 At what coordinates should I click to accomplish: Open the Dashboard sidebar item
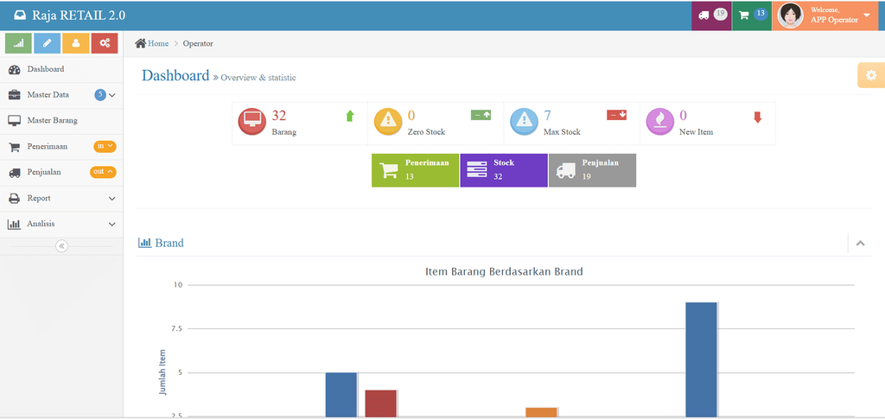pyautogui.click(x=61, y=69)
